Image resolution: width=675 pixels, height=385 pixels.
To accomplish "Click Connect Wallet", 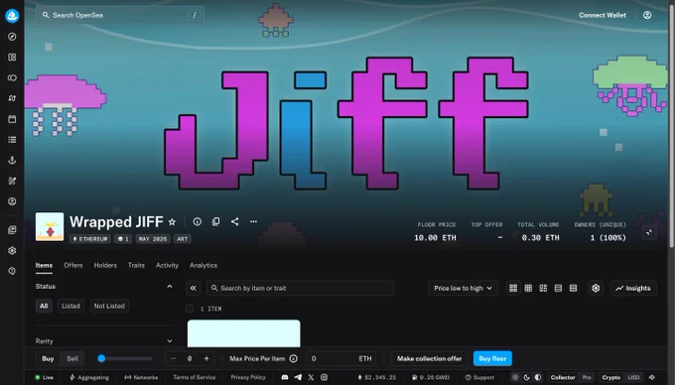I will pyautogui.click(x=603, y=15).
